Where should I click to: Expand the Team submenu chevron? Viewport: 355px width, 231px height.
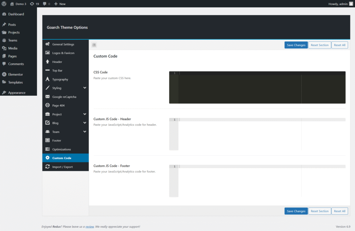point(85,132)
